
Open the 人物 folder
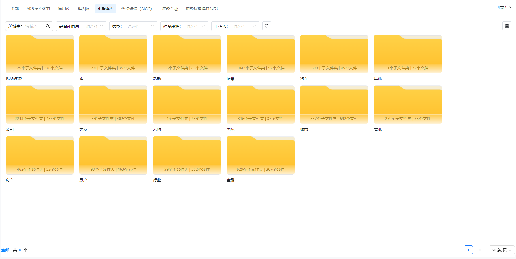point(187,105)
